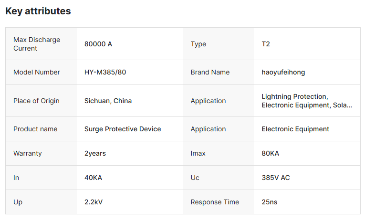Click the Model Number label
This screenshot has width=375, height=222.
[x=37, y=72]
